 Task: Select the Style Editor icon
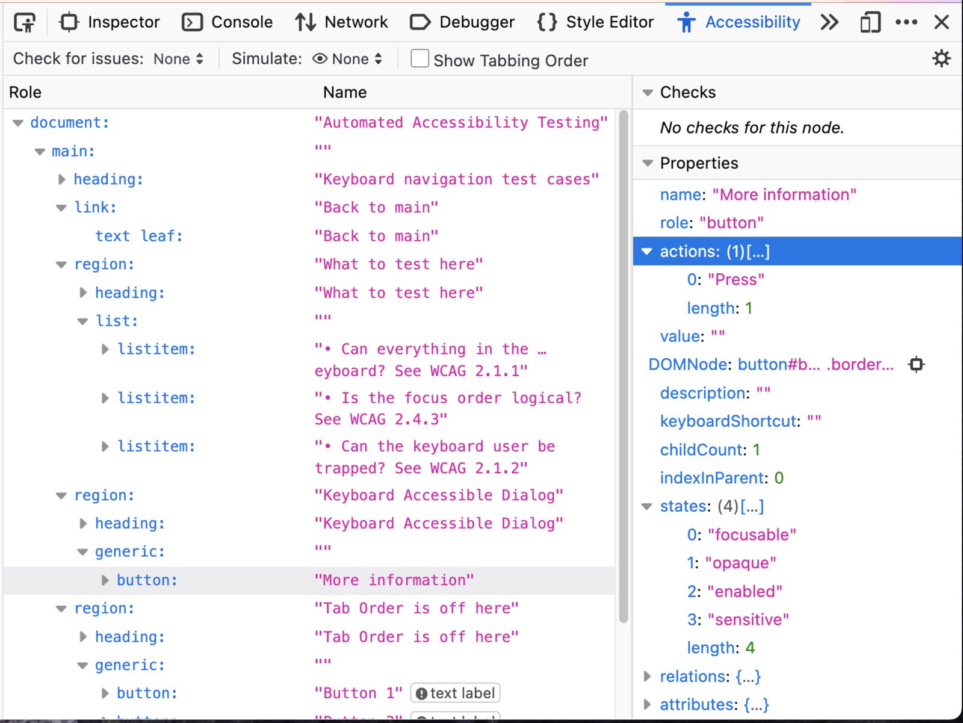point(547,22)
